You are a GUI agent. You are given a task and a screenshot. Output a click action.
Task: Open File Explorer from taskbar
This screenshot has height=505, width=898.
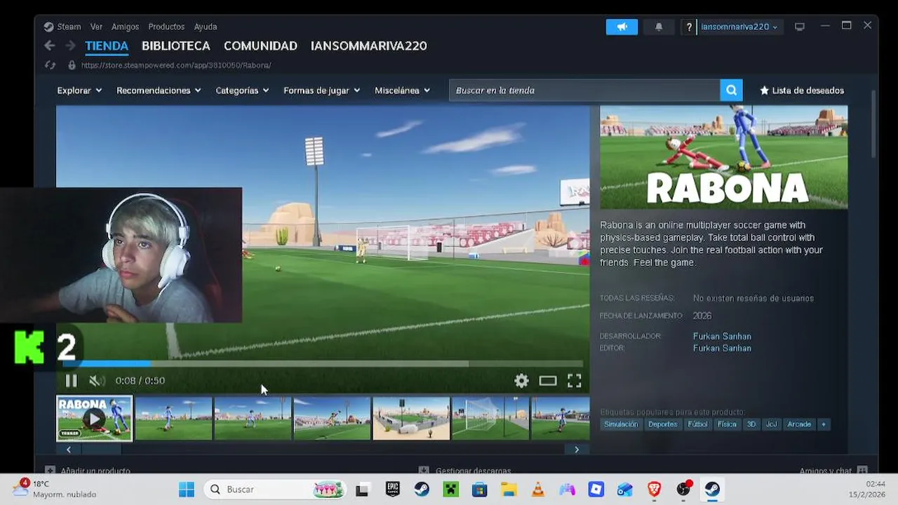click(509, 490)
